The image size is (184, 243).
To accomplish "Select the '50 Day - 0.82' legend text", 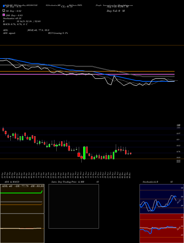I will point(14,11).
